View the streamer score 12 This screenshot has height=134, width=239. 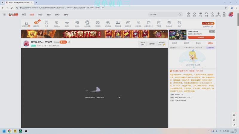pos(26,24)
